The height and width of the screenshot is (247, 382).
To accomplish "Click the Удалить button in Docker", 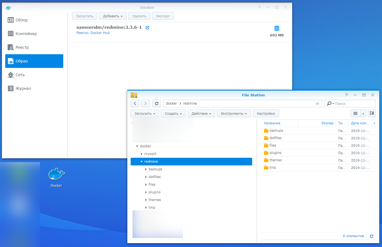I will point(139,16).
